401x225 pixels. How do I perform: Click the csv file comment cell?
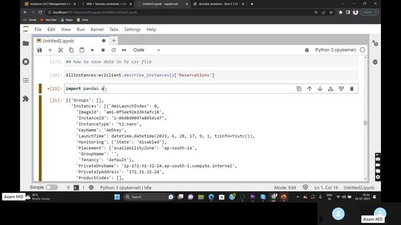[211, 62]
